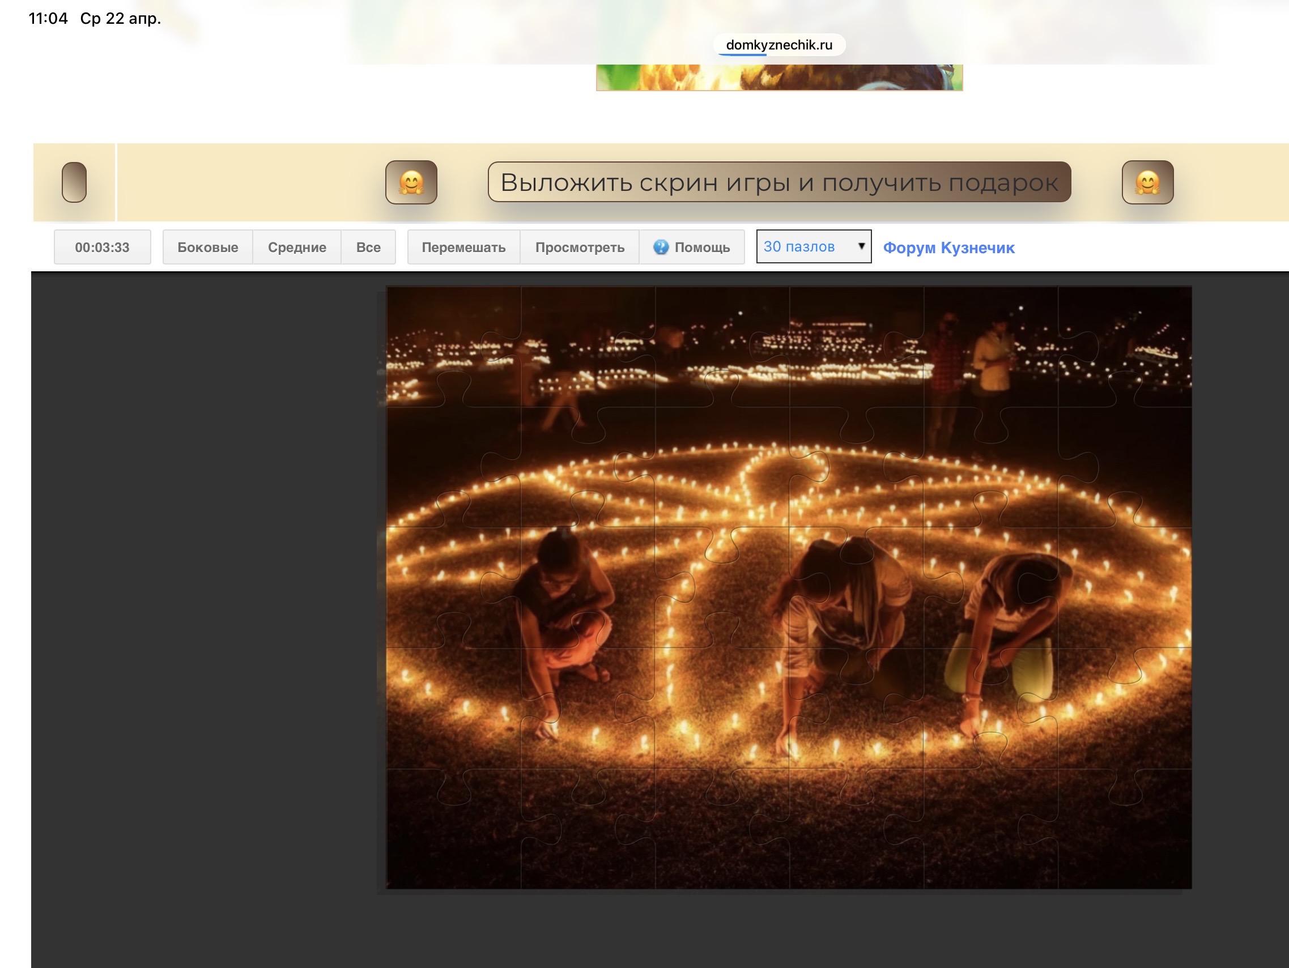Click the blue question-mark help icon
The width and height of the screenshot is (1289, 968).
[660, 247]
